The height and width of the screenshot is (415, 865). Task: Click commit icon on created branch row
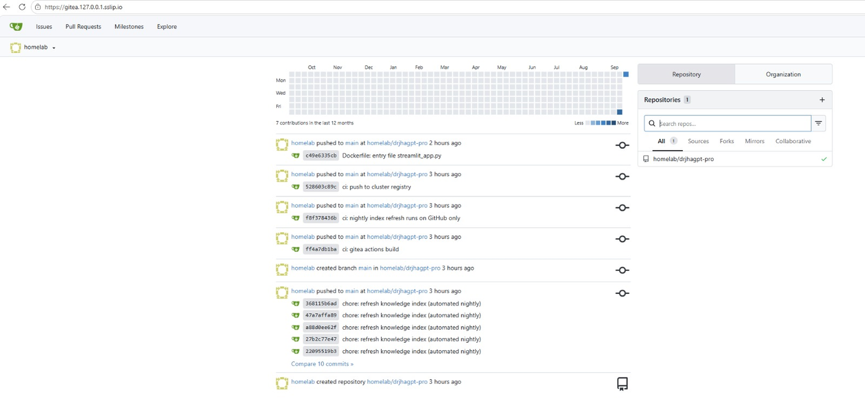pos(622,270)
